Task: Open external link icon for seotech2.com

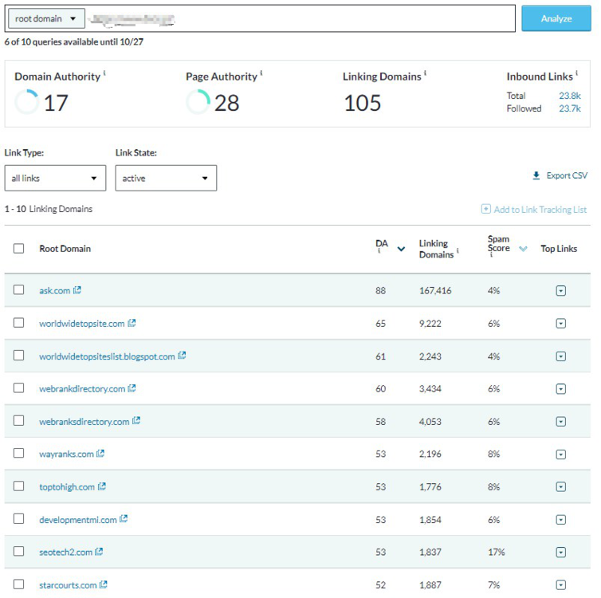Action: 100,552
